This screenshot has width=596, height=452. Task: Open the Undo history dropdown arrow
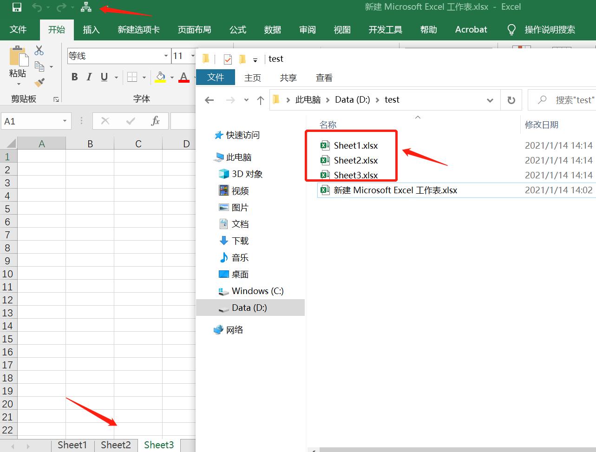[x=48, y=8]
